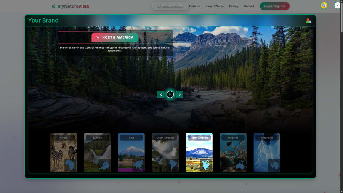This screenshot has height=193, width=343.
Task: Click the NORTH AMERICA title button
Action: pos(115,37)
